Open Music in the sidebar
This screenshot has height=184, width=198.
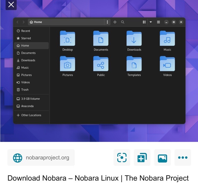(x=31, y=68)
